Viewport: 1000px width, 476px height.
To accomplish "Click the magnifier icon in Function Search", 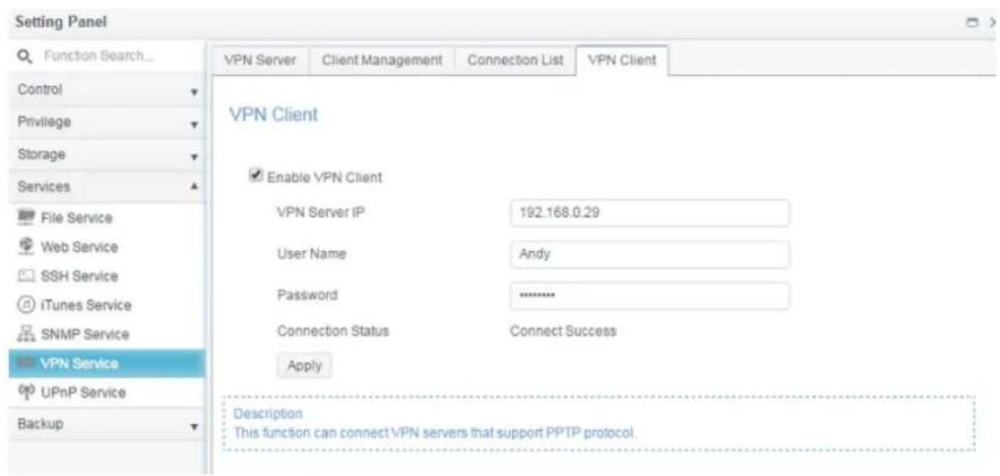I will coord(25,57).
